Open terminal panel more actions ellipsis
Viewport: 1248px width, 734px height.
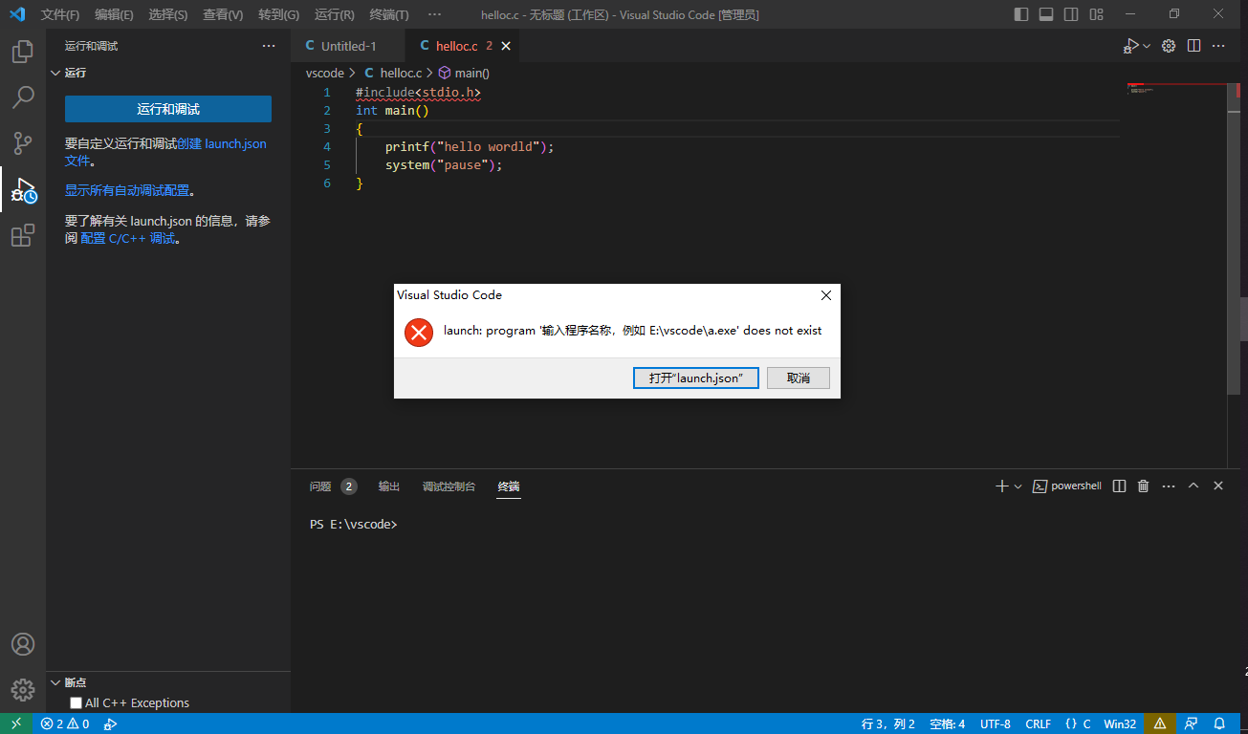tap(1168, 486)
